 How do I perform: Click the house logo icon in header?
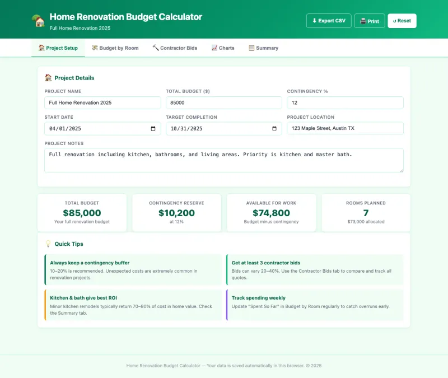tap(38, 21)
